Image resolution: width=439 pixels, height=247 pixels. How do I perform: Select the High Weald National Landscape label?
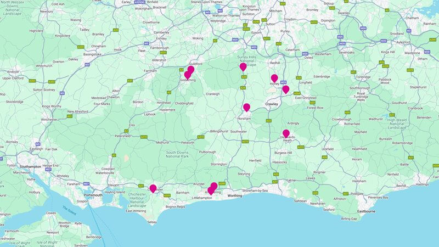click(x=397, y=124)
